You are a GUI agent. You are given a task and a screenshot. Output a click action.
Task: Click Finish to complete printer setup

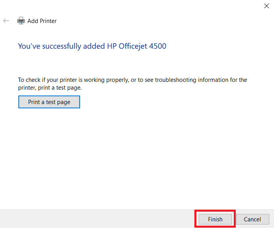pos(215,219)
